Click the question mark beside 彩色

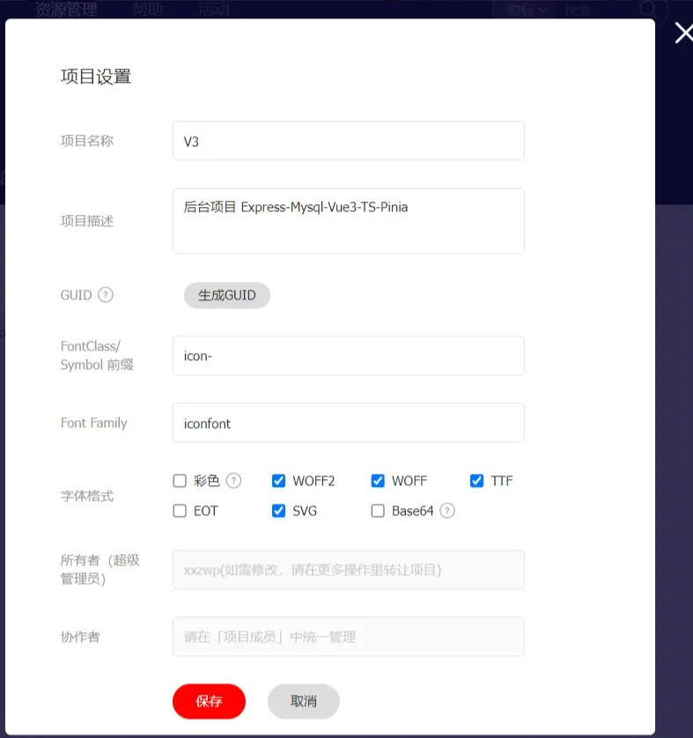tap(233, 481)
